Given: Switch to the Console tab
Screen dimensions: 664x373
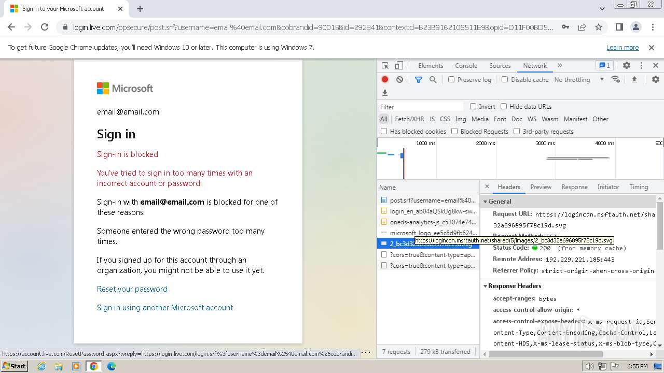Looking at the screenshot, I should coord(466,66).
